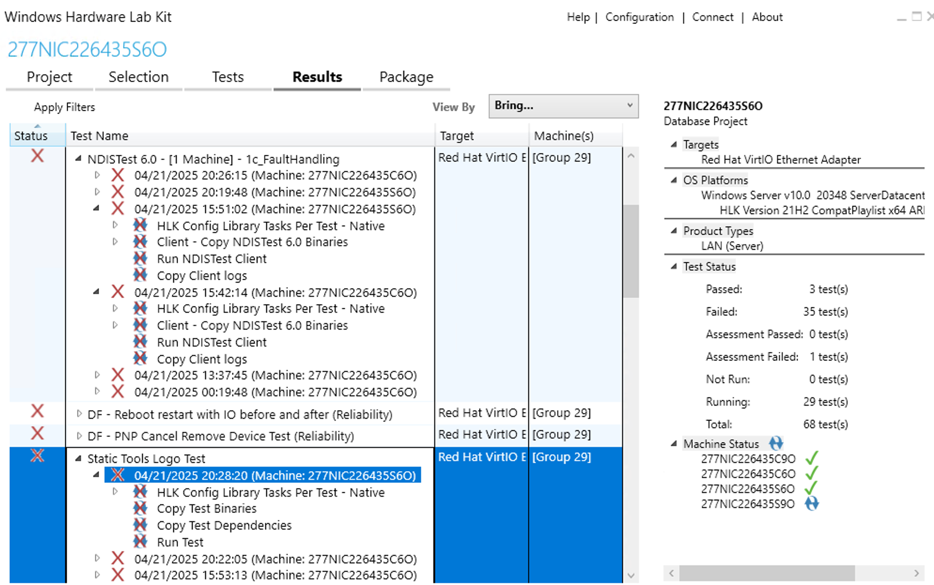Click the green checkmark next to 277NIC226435C9O
The image size is (934, 585).
coord(811,458)
